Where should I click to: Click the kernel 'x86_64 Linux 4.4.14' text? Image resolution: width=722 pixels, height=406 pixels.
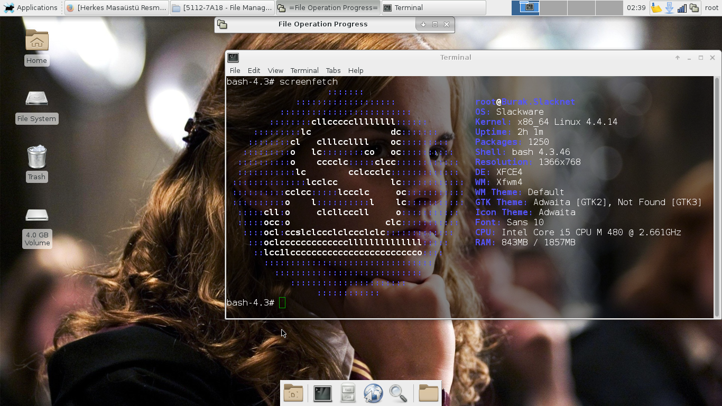click(567, 122)
